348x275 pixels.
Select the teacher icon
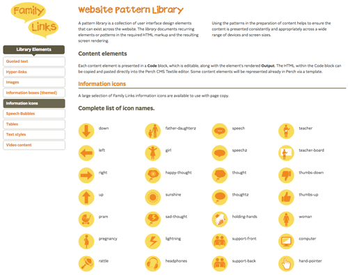point(286,131)
